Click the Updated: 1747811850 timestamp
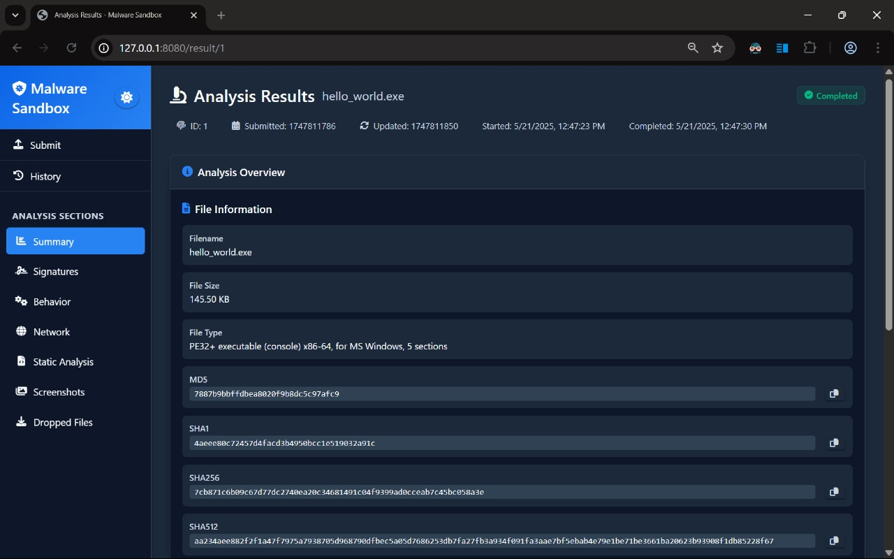894x559 pixels. 409,126
